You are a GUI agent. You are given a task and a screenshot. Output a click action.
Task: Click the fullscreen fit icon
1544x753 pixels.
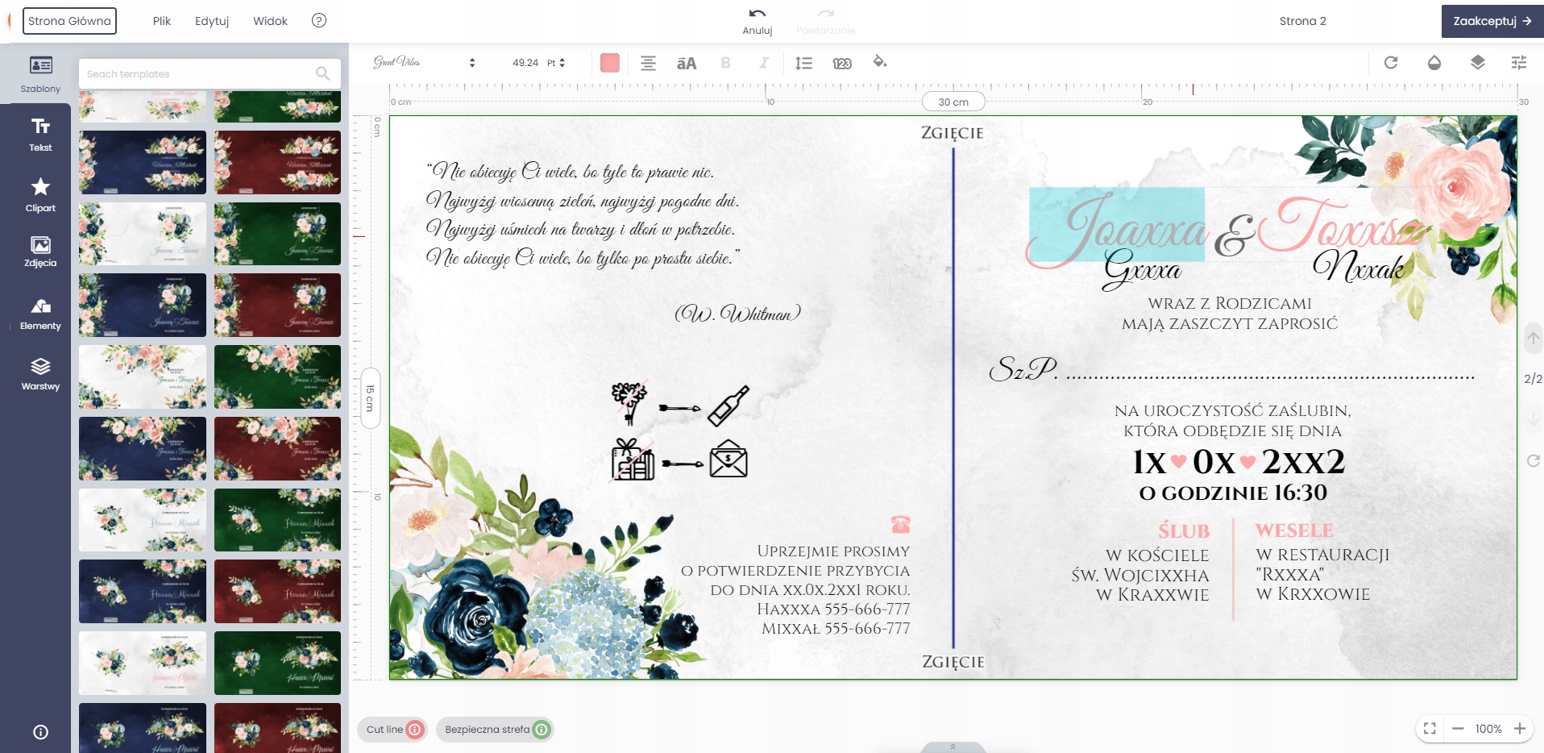point(1430,729)
